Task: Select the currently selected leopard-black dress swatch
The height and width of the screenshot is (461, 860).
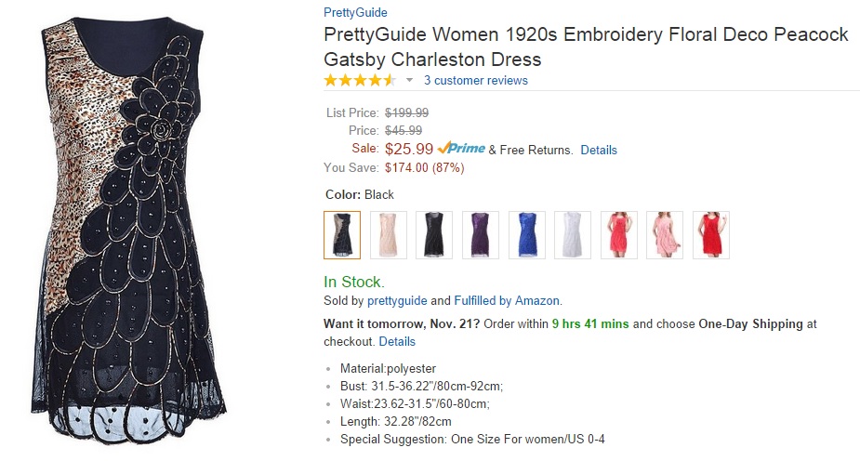Action: 342,234
